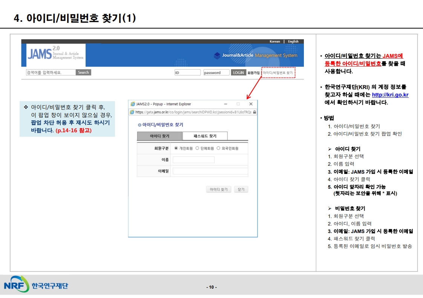The width and height of the screenshot is (423, 298).
Task: Click the padlock icon in popup address bar
Action: click(254, 112)
